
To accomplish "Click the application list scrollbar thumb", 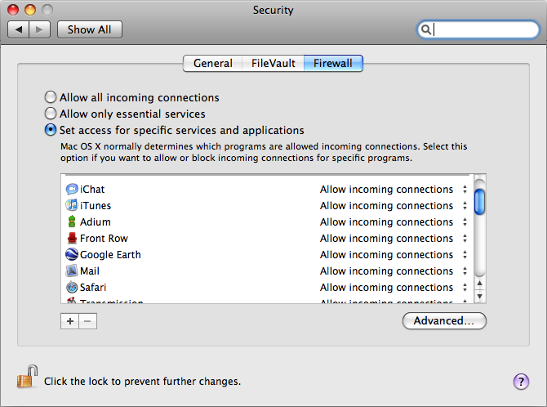I will pyautogui.click(x=480, y=202).
